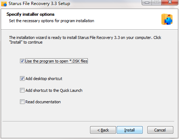The width and height of the screenshot is (179, 139).
Task: Enable the Quick Launch shortcut checkbox
Action: pos(22,90)
